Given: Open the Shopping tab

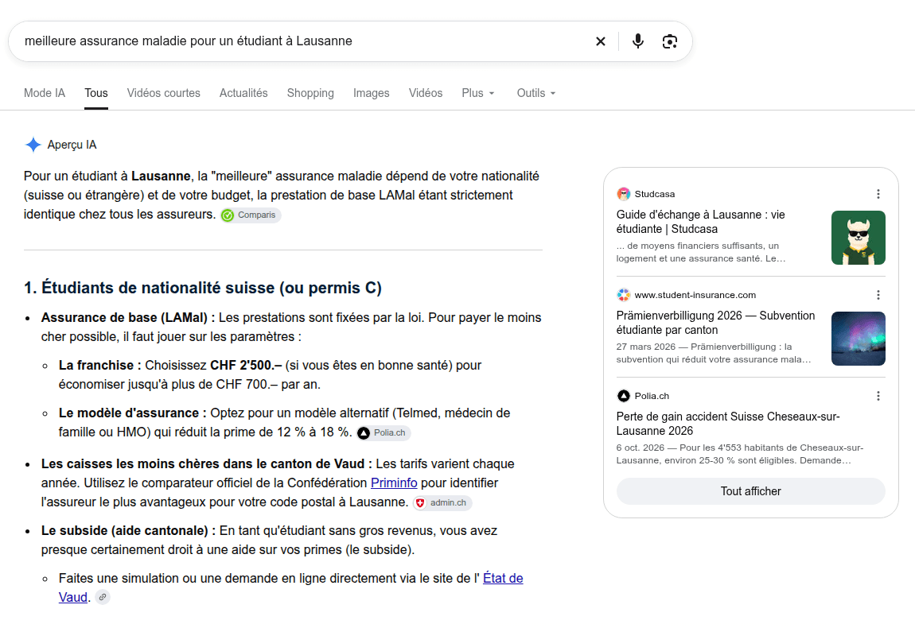Looking at the screenshot, I should (x=310, y=93).
